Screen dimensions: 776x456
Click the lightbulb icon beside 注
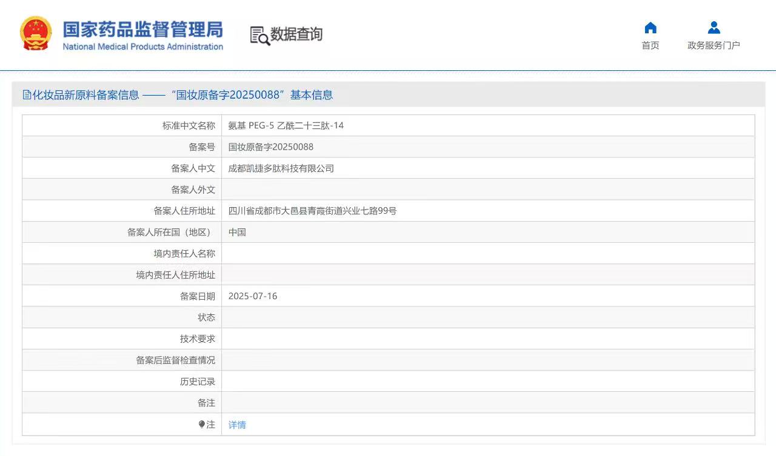[x=202, y=425]
